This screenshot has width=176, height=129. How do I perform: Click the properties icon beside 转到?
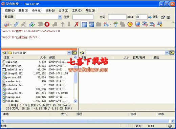coord(163,17)
